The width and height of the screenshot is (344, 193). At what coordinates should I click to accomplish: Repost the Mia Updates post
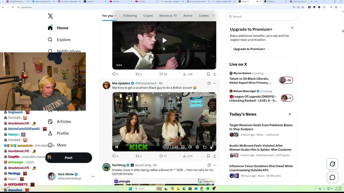[x=139, y=156]
